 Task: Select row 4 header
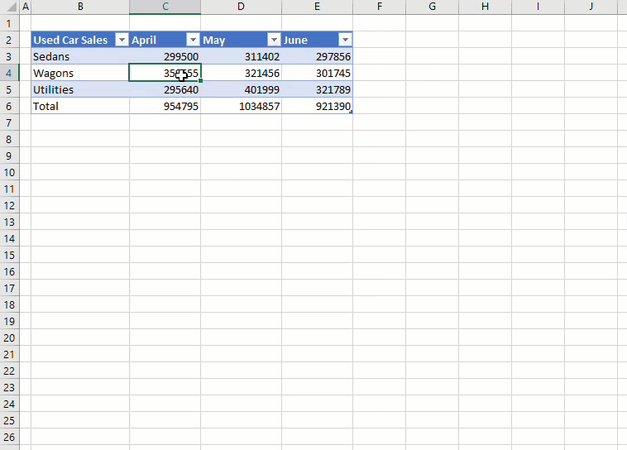tap(8, 73)
